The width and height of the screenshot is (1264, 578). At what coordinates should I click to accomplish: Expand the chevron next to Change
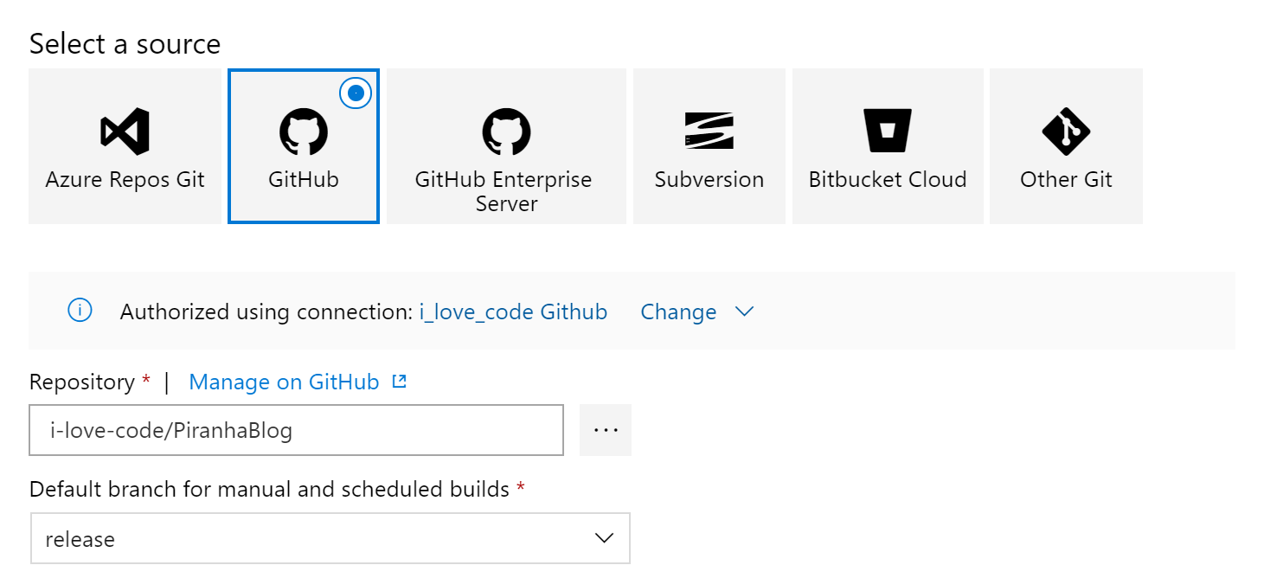tap(744, 311)
